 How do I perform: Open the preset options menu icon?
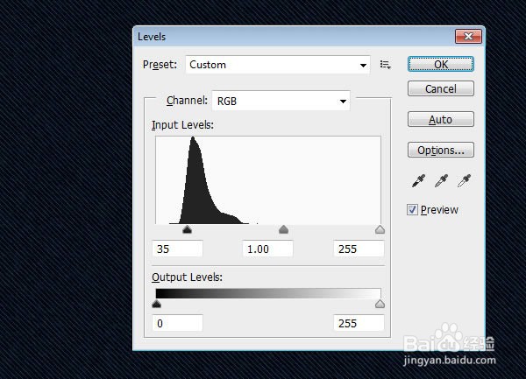(x=385, y=64)
